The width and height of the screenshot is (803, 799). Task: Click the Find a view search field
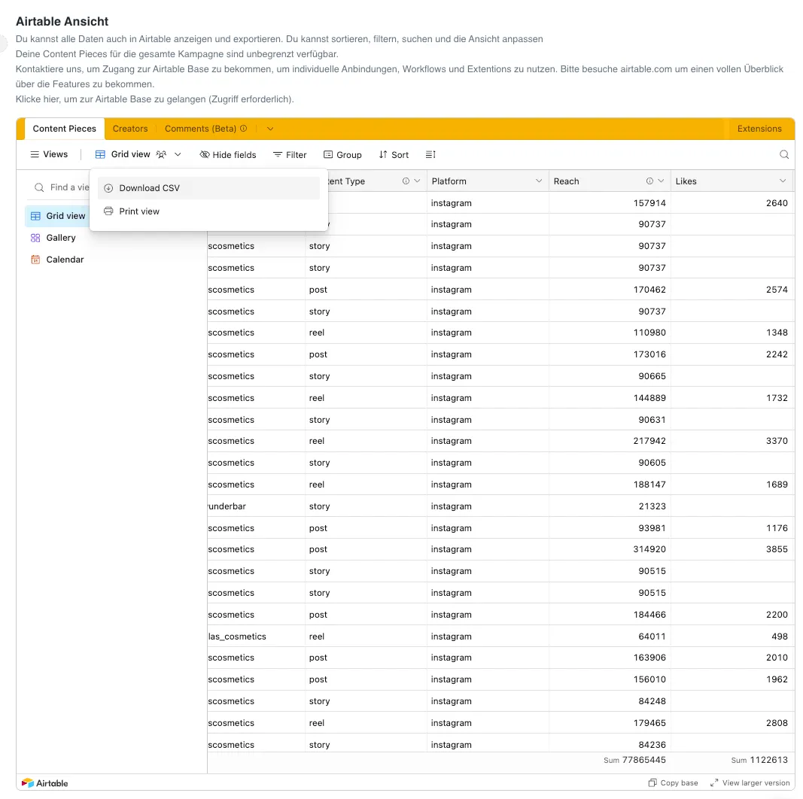pyautogui.click(x=60, y=187)
